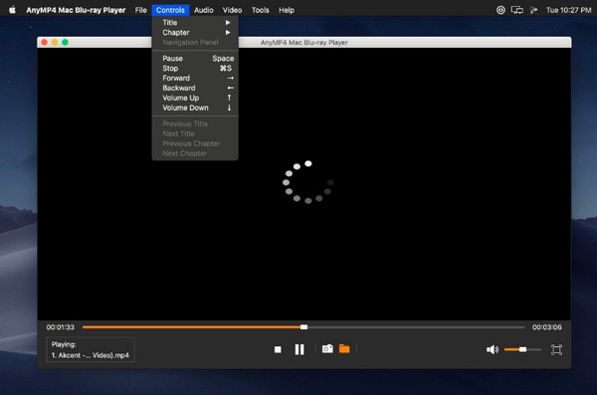Click the window title AnyMP4 Mac Blu-ray Player
The width and height of the screenshot is (597, 395).
[304, 42]
